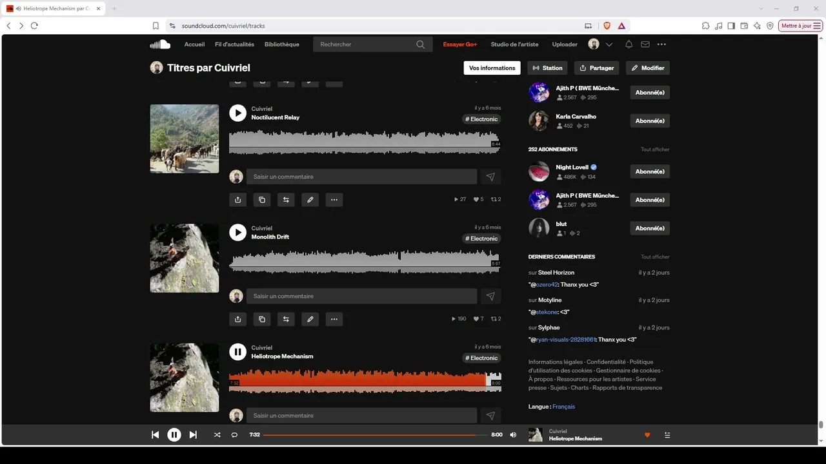Open the browser tab search chevron
This screenshot has width=826, height=464.
point(761,8)
